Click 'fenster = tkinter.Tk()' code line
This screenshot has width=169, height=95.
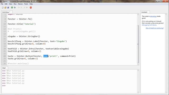(20, 19)
